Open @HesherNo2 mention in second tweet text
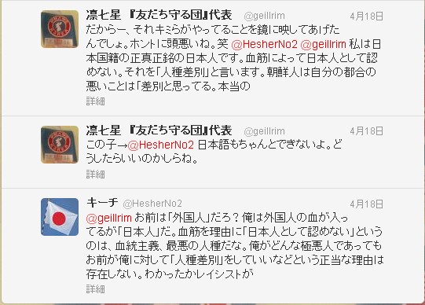The width and height of the screenshot is (425, 305). 161,145
